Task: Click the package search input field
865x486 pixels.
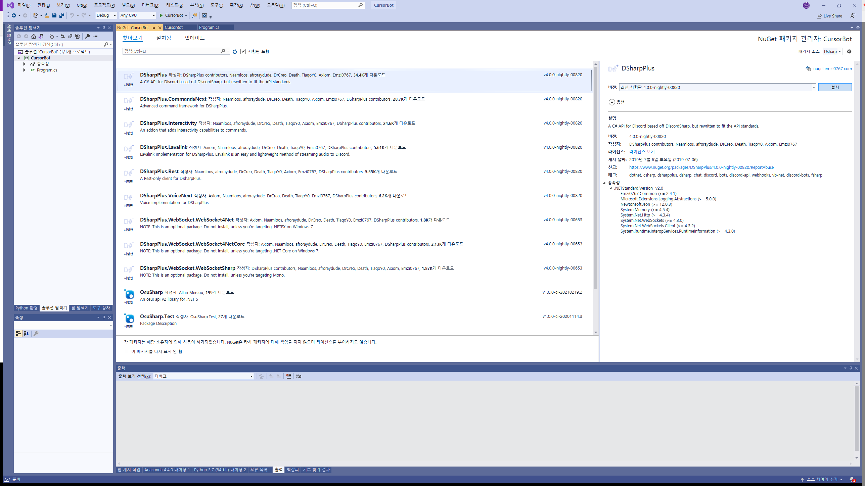Action: (171, 51)
